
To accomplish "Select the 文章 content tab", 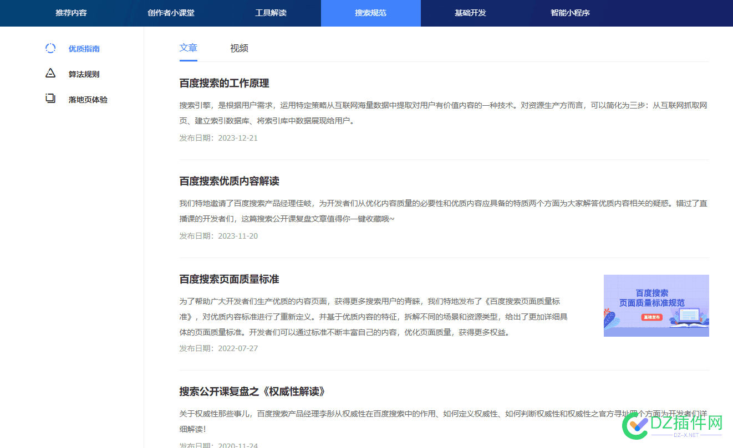I will (x=189, y=48).
